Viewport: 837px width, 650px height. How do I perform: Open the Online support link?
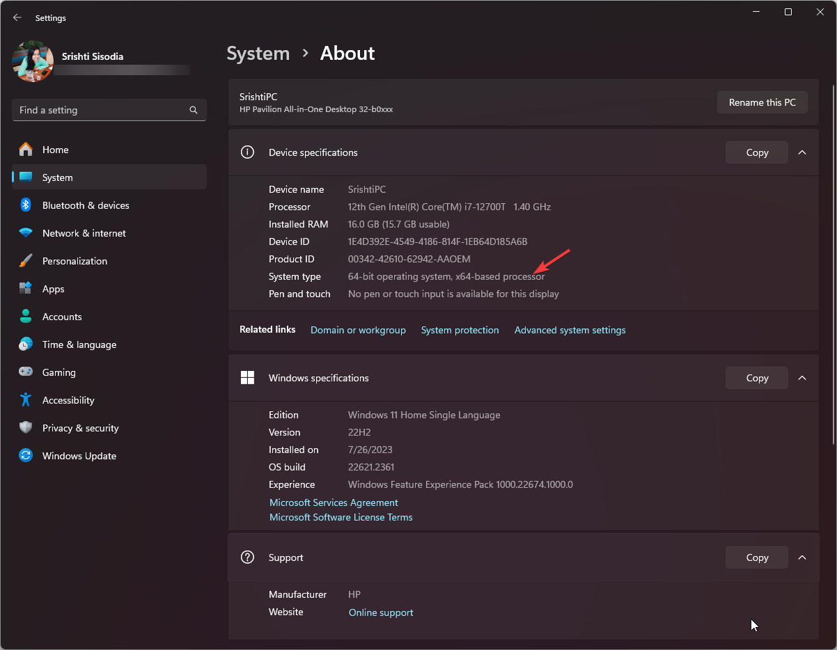pos(380,612)
